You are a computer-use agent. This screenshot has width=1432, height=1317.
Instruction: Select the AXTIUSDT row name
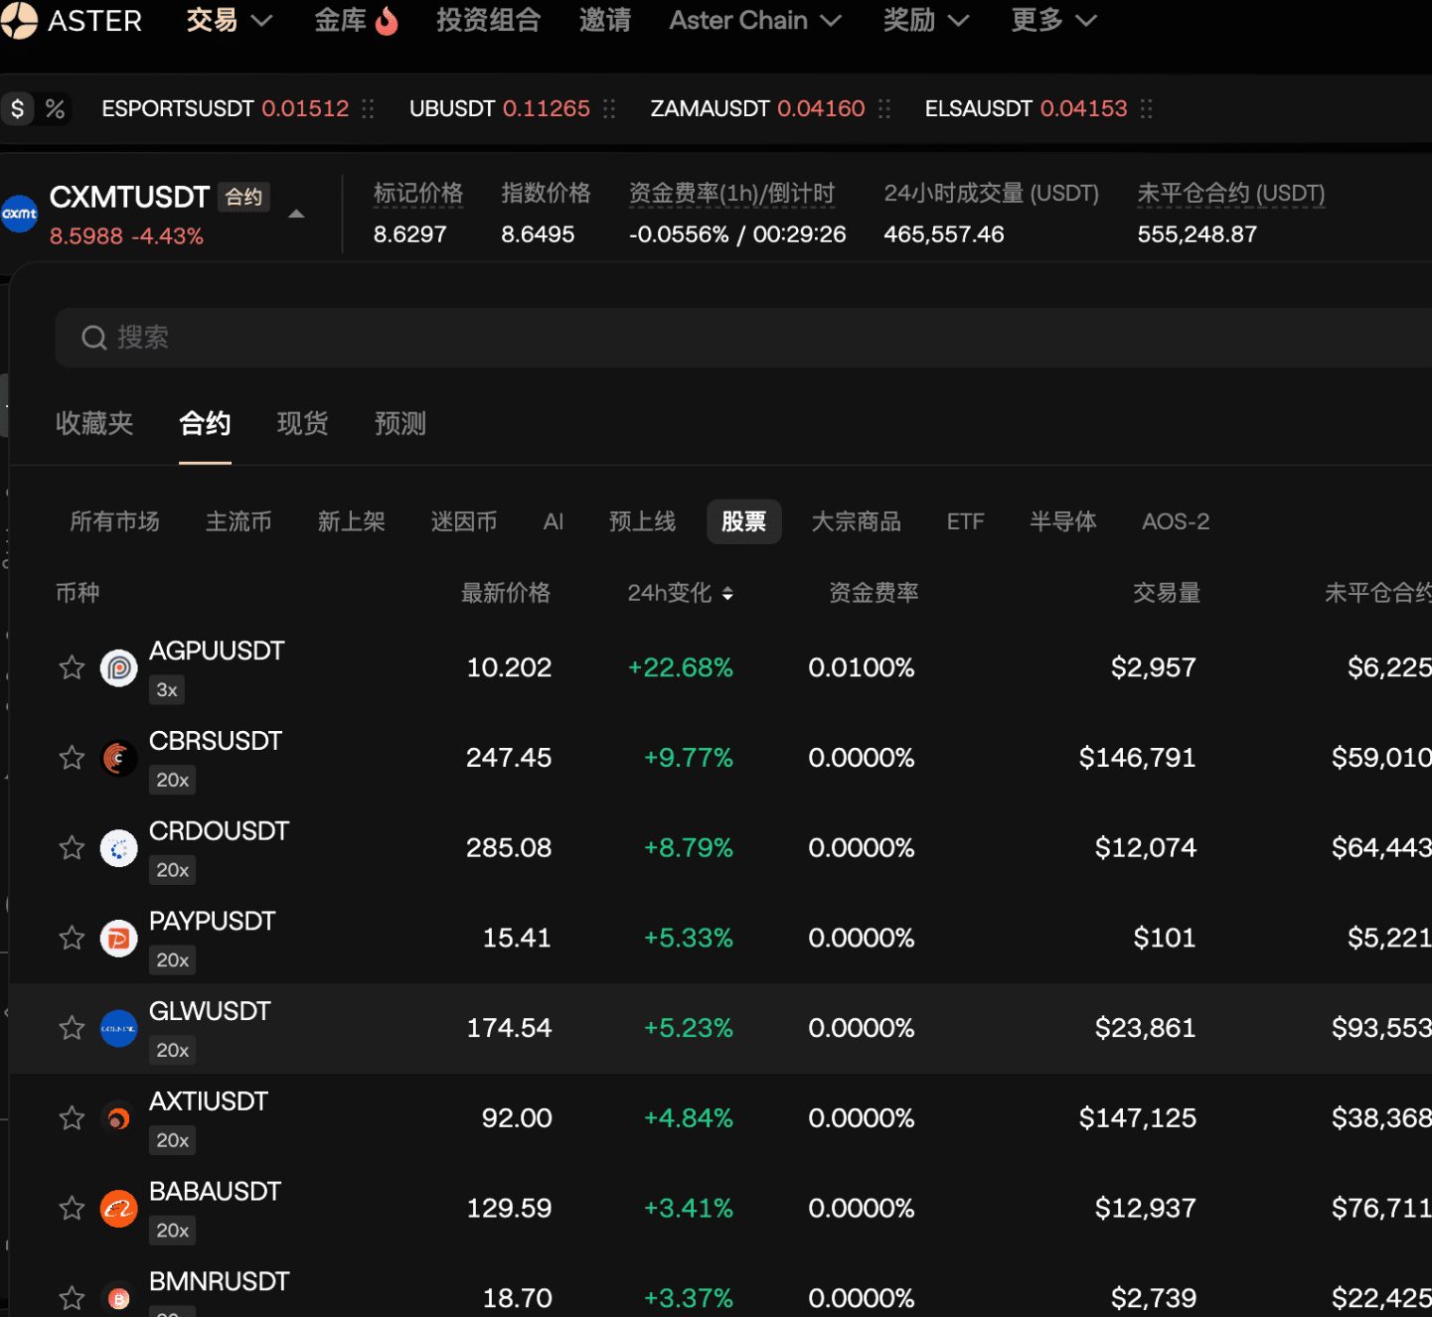[209, 1101]
